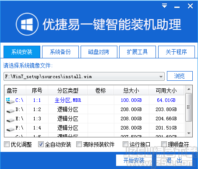Sort by the 序号 column header

(37, 90)
